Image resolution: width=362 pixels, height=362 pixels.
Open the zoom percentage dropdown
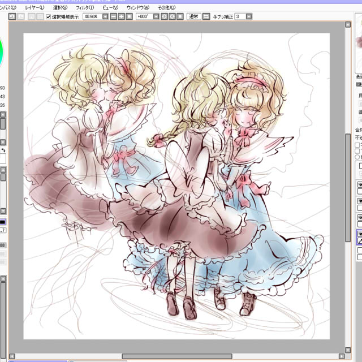(x=105, y=16)
